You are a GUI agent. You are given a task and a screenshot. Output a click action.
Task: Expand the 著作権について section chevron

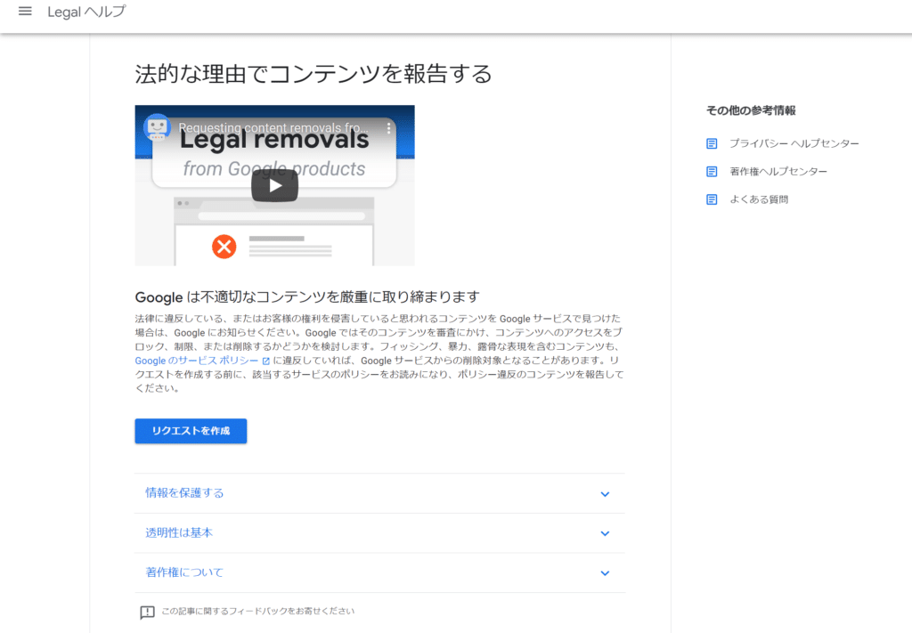point(605,573)
